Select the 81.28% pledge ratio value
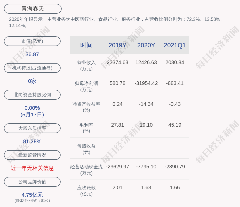 click(32, 141)
